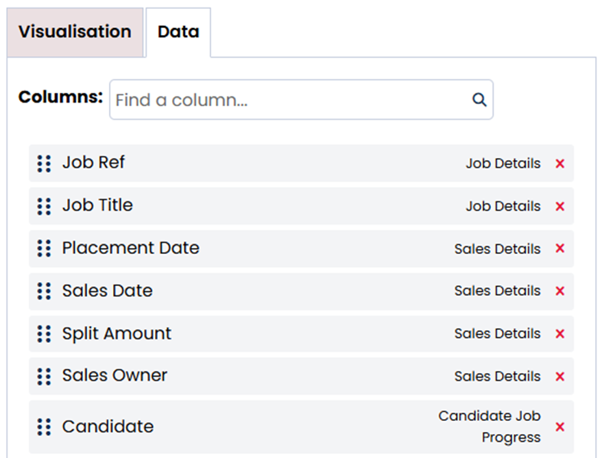The width and height of the screenshot is (604, 458).
Task: Click drag handle beside Job Ref
Action: pos(44,164)
